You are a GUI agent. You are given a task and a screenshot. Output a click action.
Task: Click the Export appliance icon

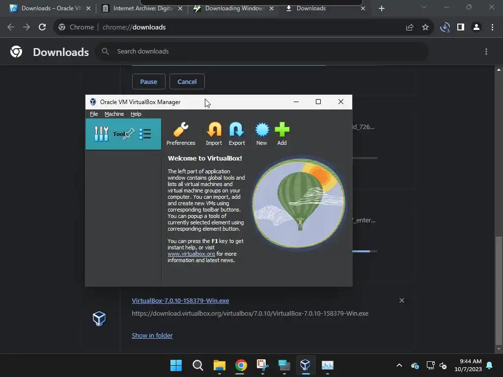[x=237, y=134]
